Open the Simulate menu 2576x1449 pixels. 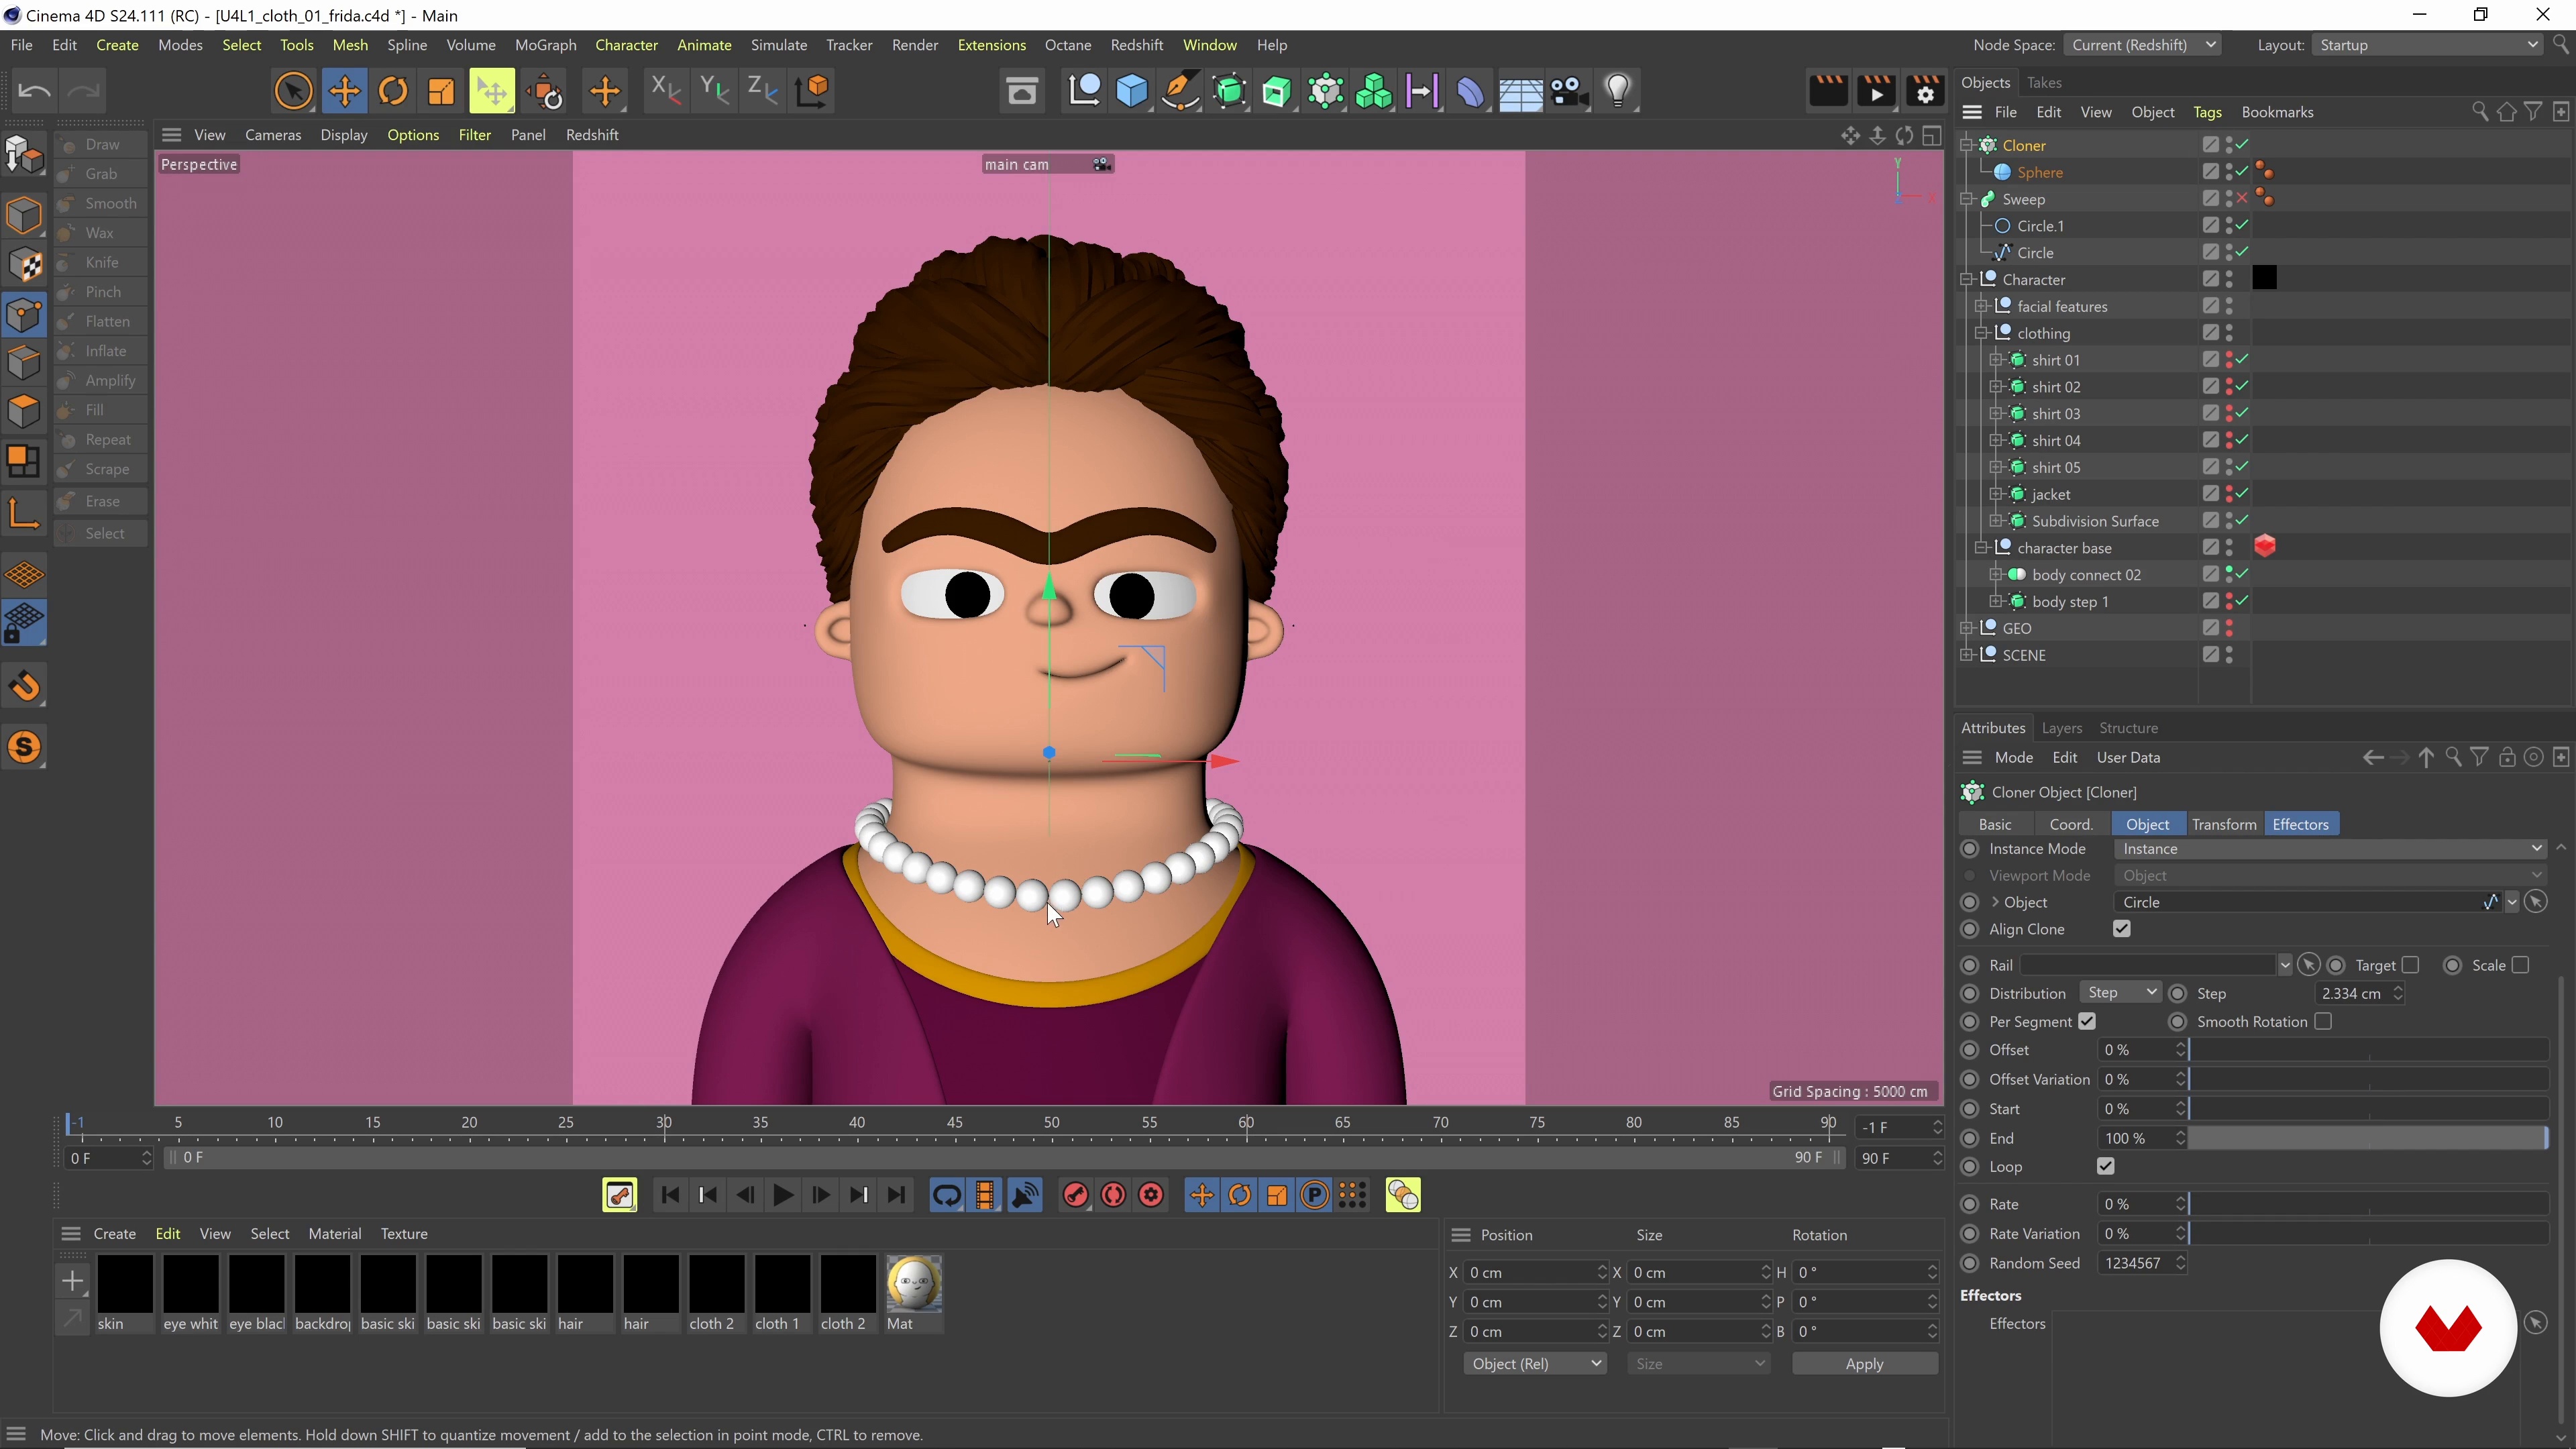tap(779, 45)
